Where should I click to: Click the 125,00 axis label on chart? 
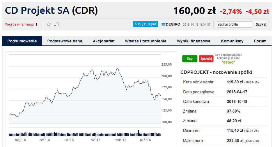[166, 110]
